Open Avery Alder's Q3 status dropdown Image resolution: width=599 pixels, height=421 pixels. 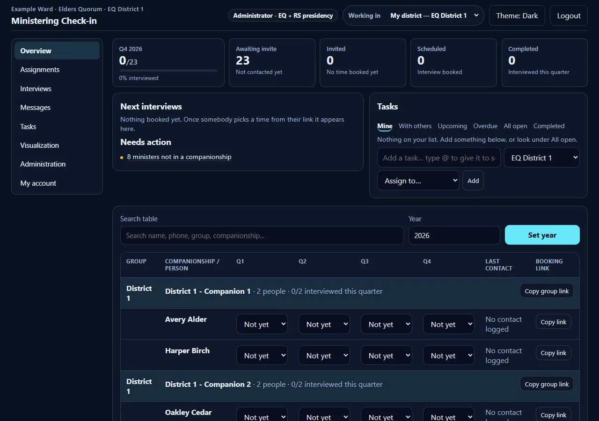coord(386,324)
